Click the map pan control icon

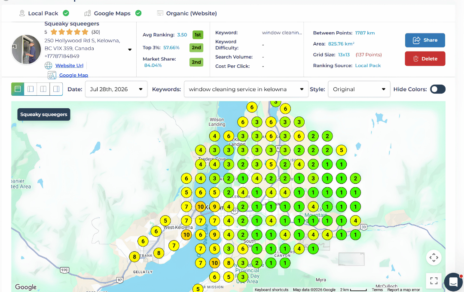[x=434, y=257]
